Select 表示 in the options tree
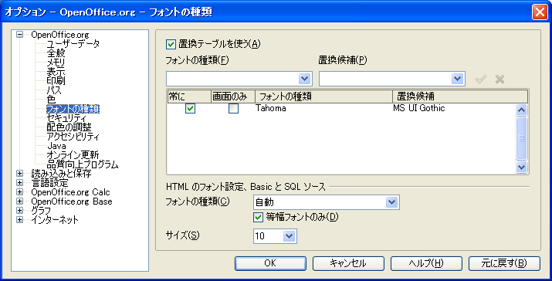 56,72
